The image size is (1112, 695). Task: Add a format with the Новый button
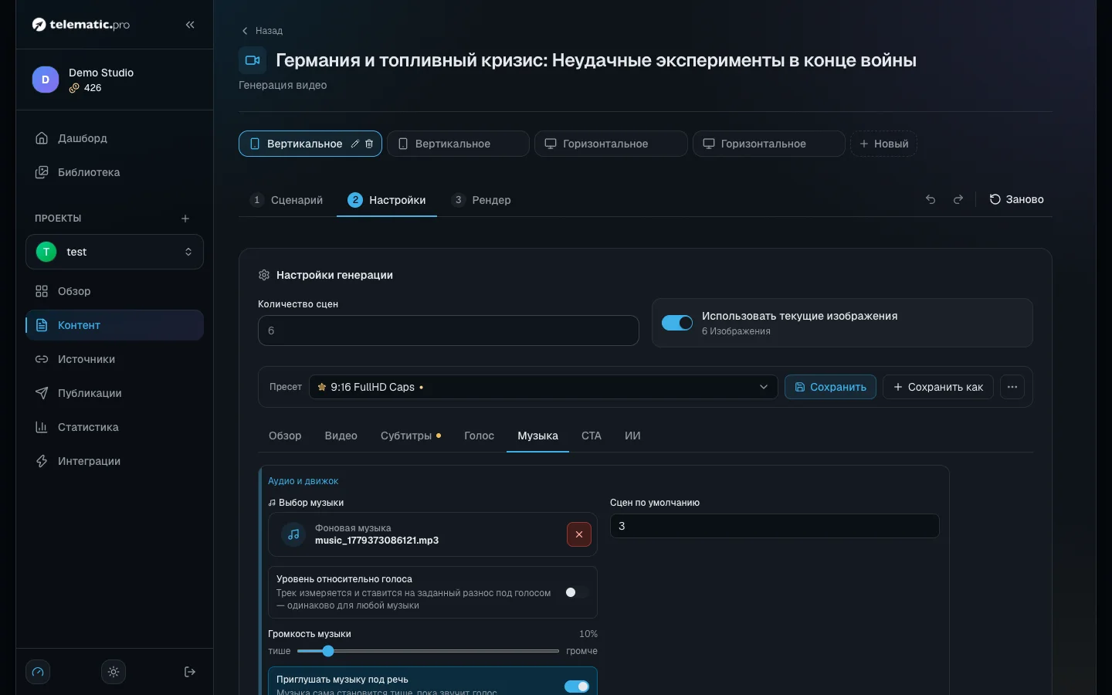click(883, 144)
